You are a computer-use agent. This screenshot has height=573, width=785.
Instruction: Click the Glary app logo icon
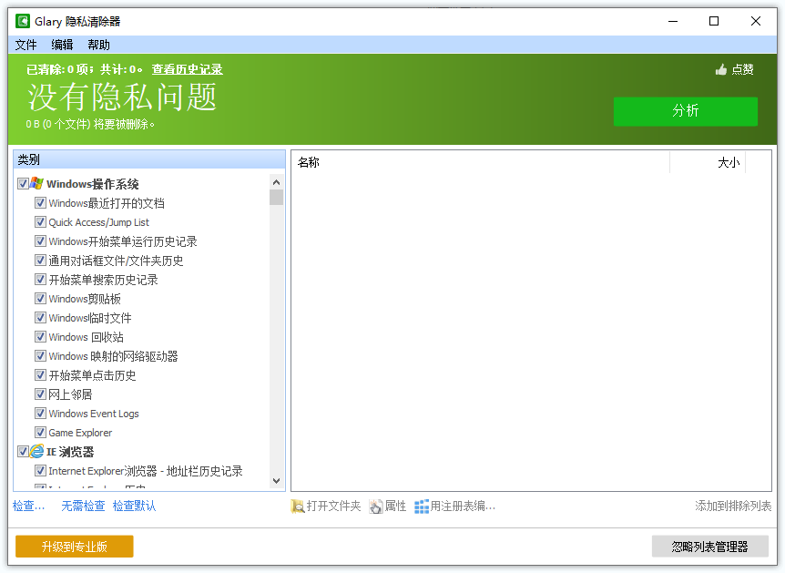[23, 22]
